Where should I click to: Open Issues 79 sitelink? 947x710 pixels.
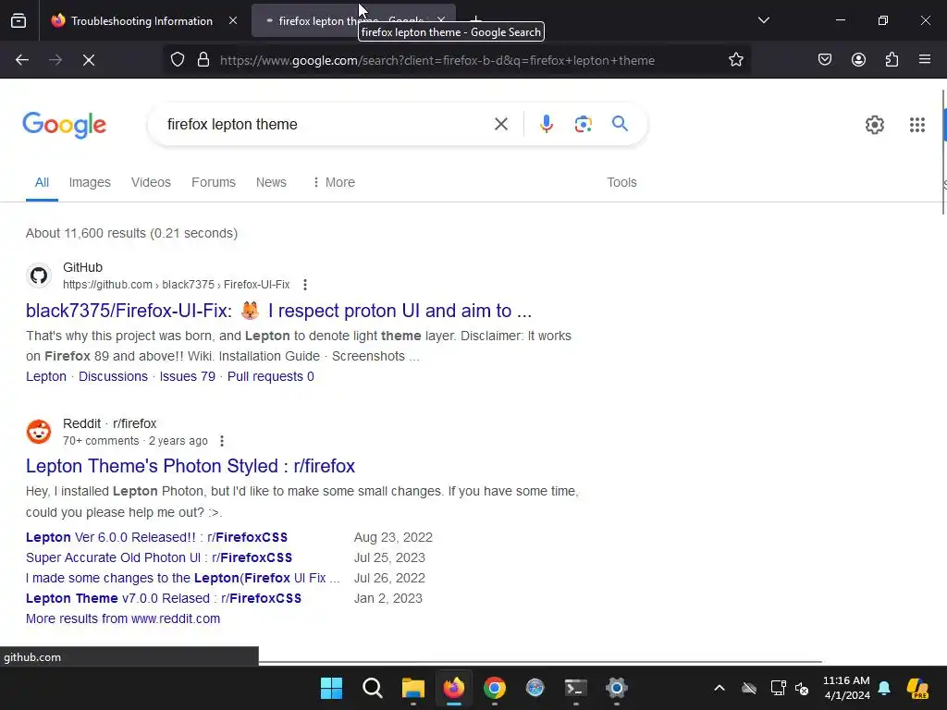tap(187, 377)
